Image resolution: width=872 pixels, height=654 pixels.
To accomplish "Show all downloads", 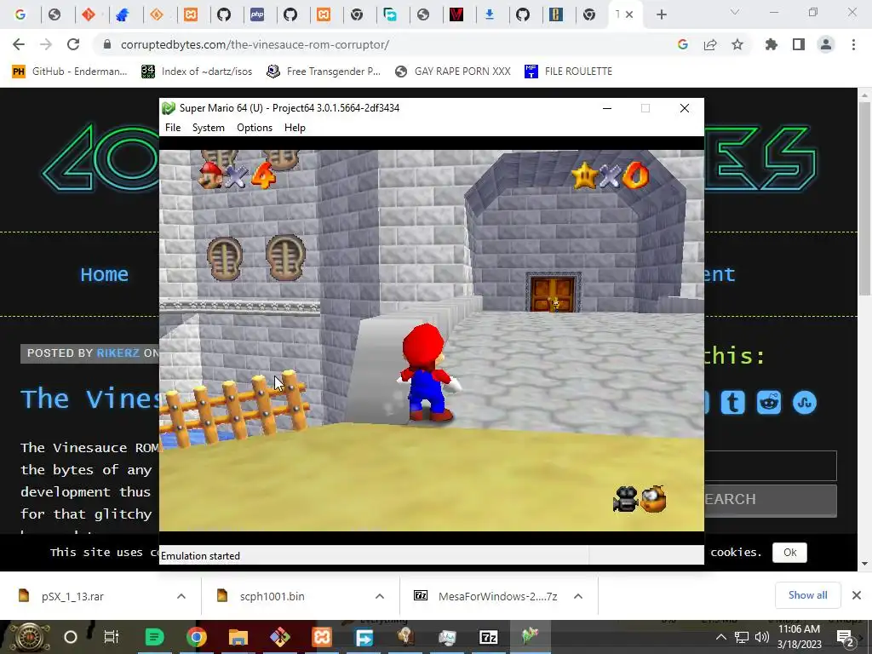I will click(x=807, y=595).
